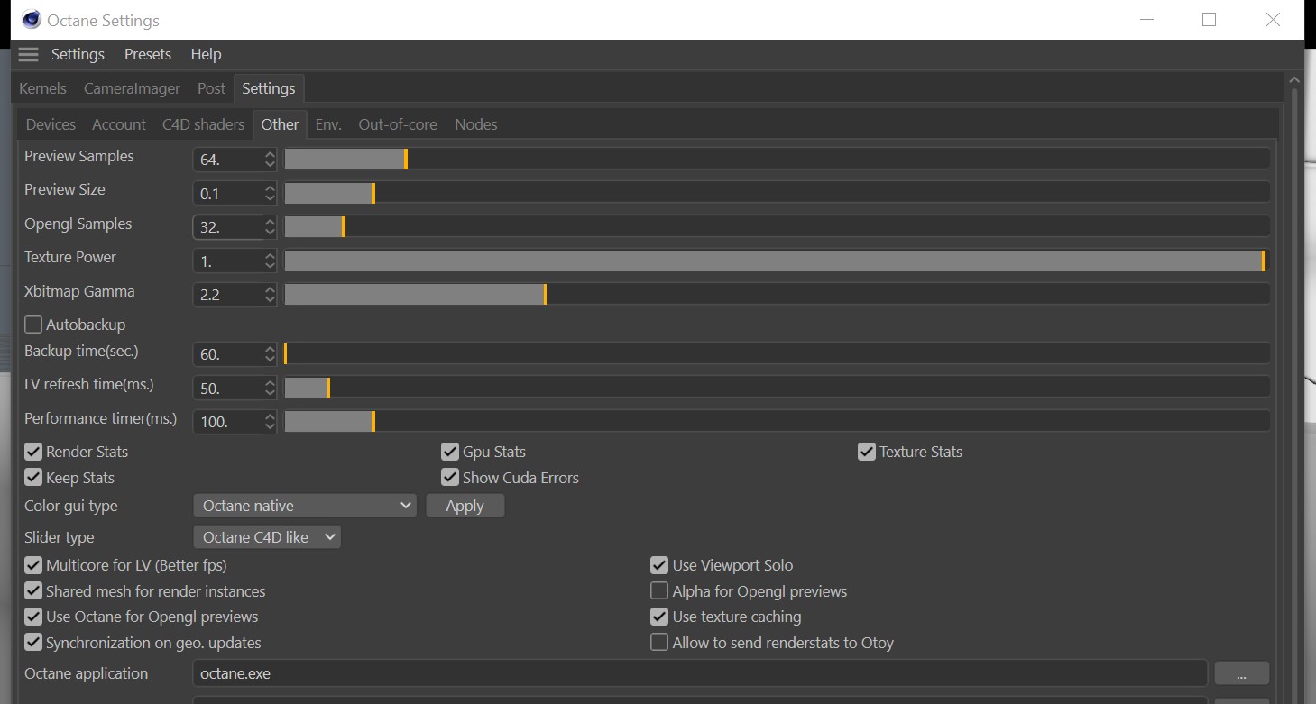The height and width of the screenshot is (704, 1316).
Task: Switch to the Kernels tab
Action: coord(42,88)
